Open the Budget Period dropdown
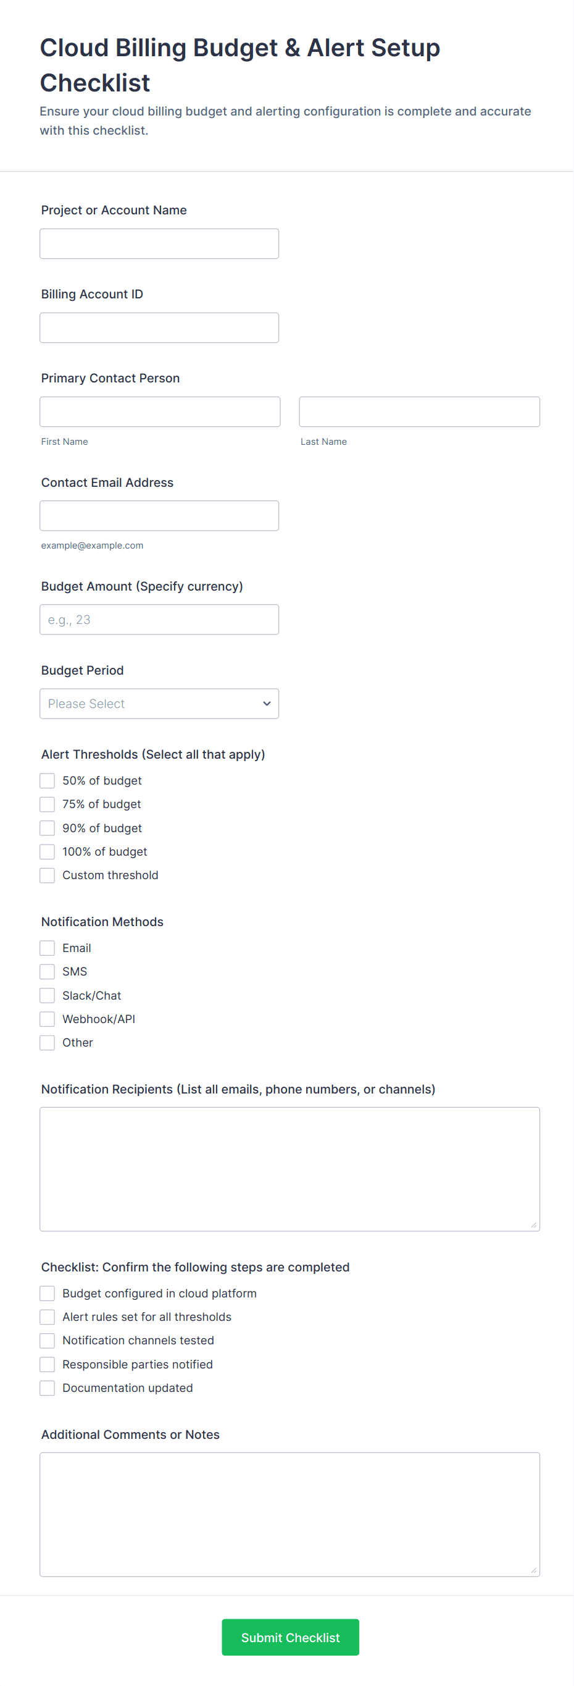Image resolution: width=574 pixels, height=1686 pixels. (159, 704)
